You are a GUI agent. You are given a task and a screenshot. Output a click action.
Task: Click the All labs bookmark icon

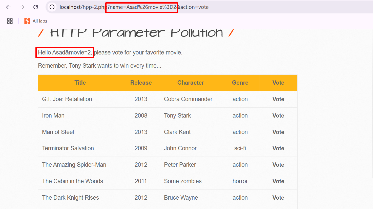(27, 21)
